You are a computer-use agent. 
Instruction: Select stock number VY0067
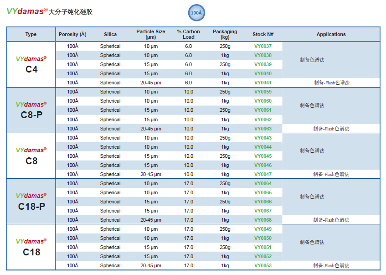click(x=262, y=211)
